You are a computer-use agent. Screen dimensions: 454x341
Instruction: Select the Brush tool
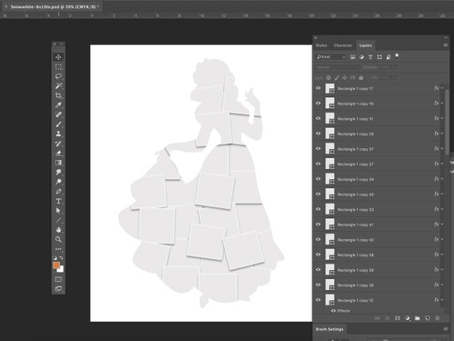click(x=58, y=124)
